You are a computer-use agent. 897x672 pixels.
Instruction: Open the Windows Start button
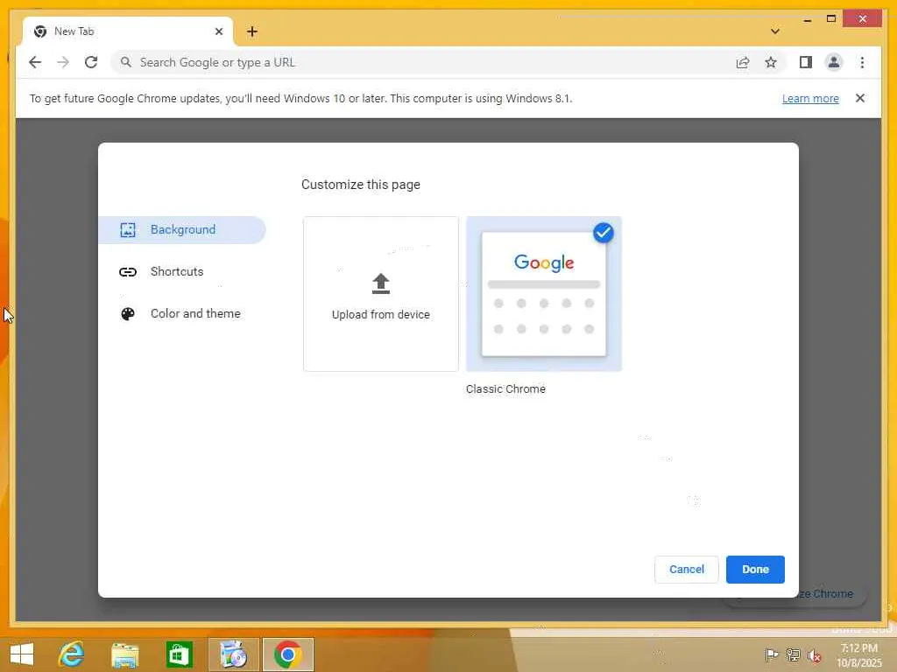tap(22, 654)
